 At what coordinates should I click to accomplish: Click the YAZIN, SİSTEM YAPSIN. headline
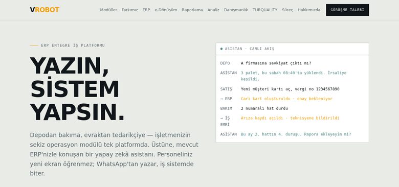(77, 88)
